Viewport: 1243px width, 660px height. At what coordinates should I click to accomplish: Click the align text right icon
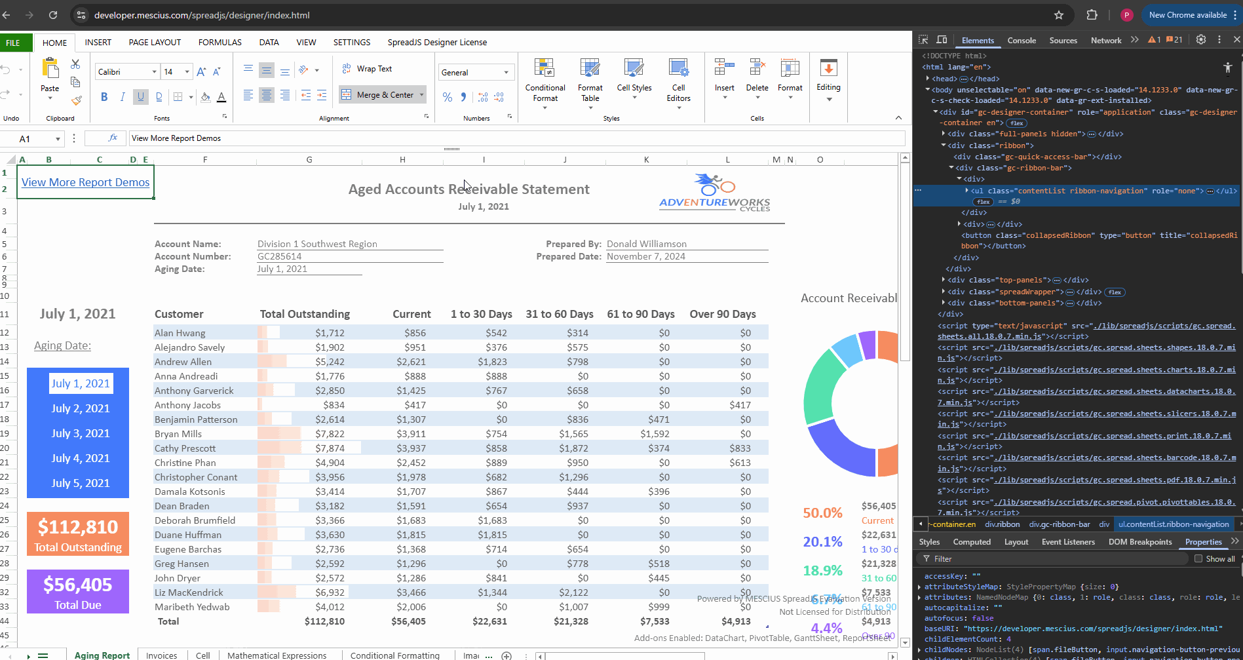point(285,95)
